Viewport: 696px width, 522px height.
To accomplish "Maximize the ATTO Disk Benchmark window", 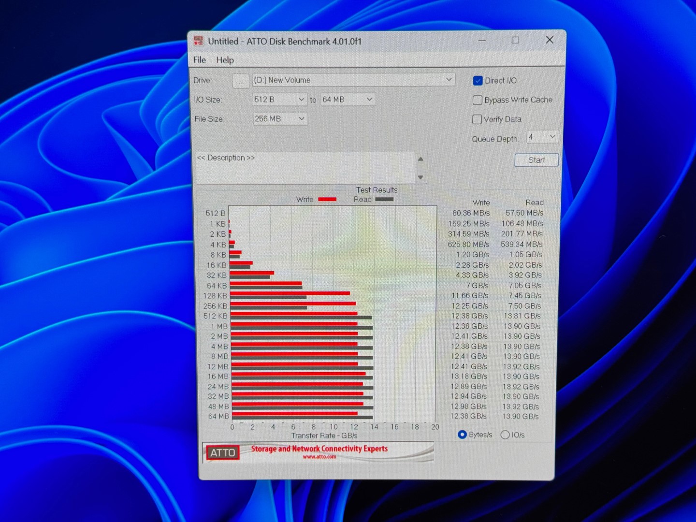I will [x=515, y=40].
